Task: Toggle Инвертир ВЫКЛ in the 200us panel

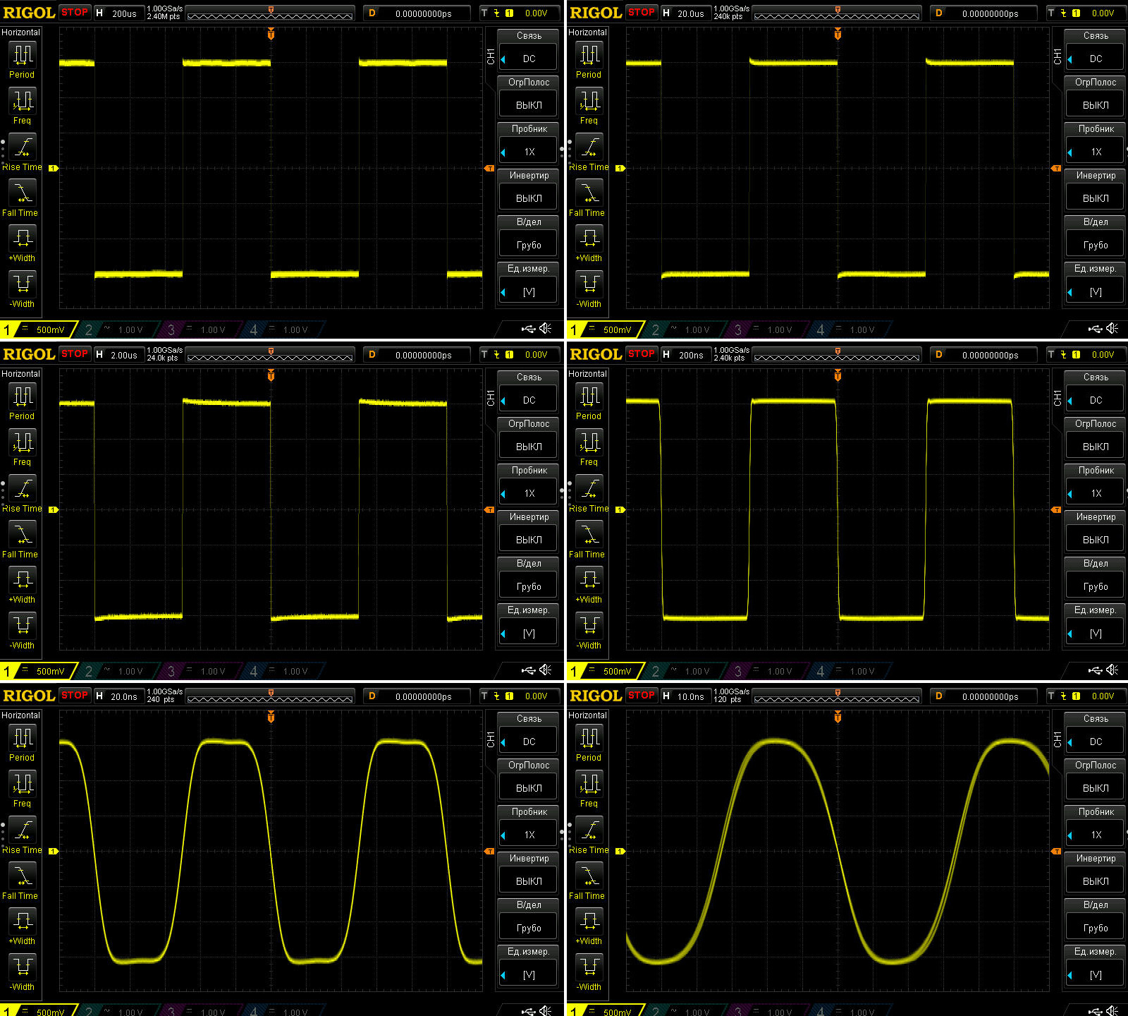Action: coord(529,198)
